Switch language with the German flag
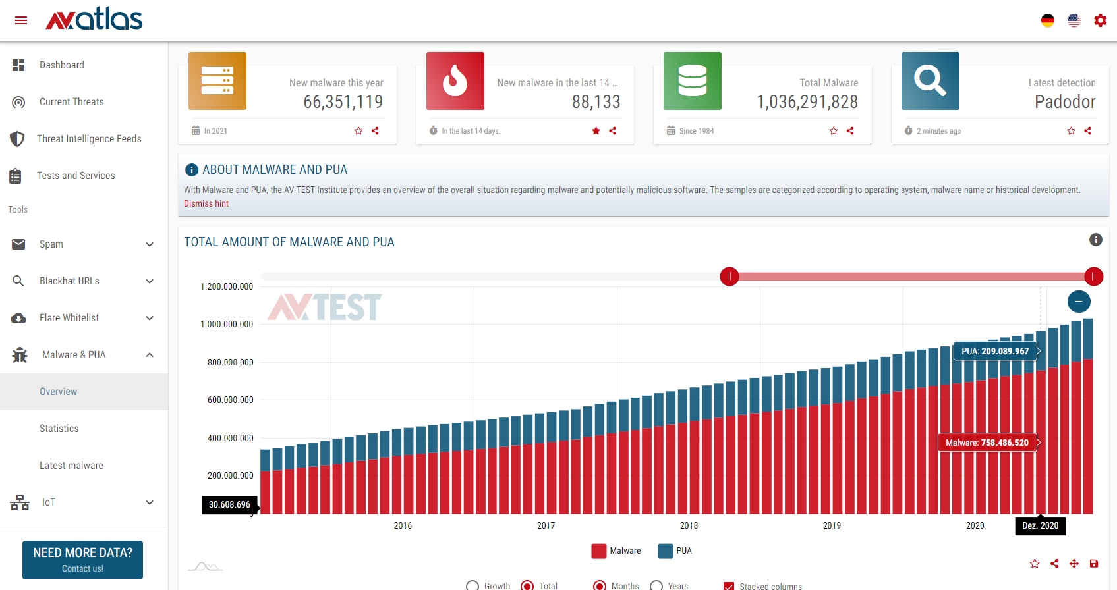The height and width of the screenshot is (590, 1117). pyautogui.click(x=1047, y=20)
